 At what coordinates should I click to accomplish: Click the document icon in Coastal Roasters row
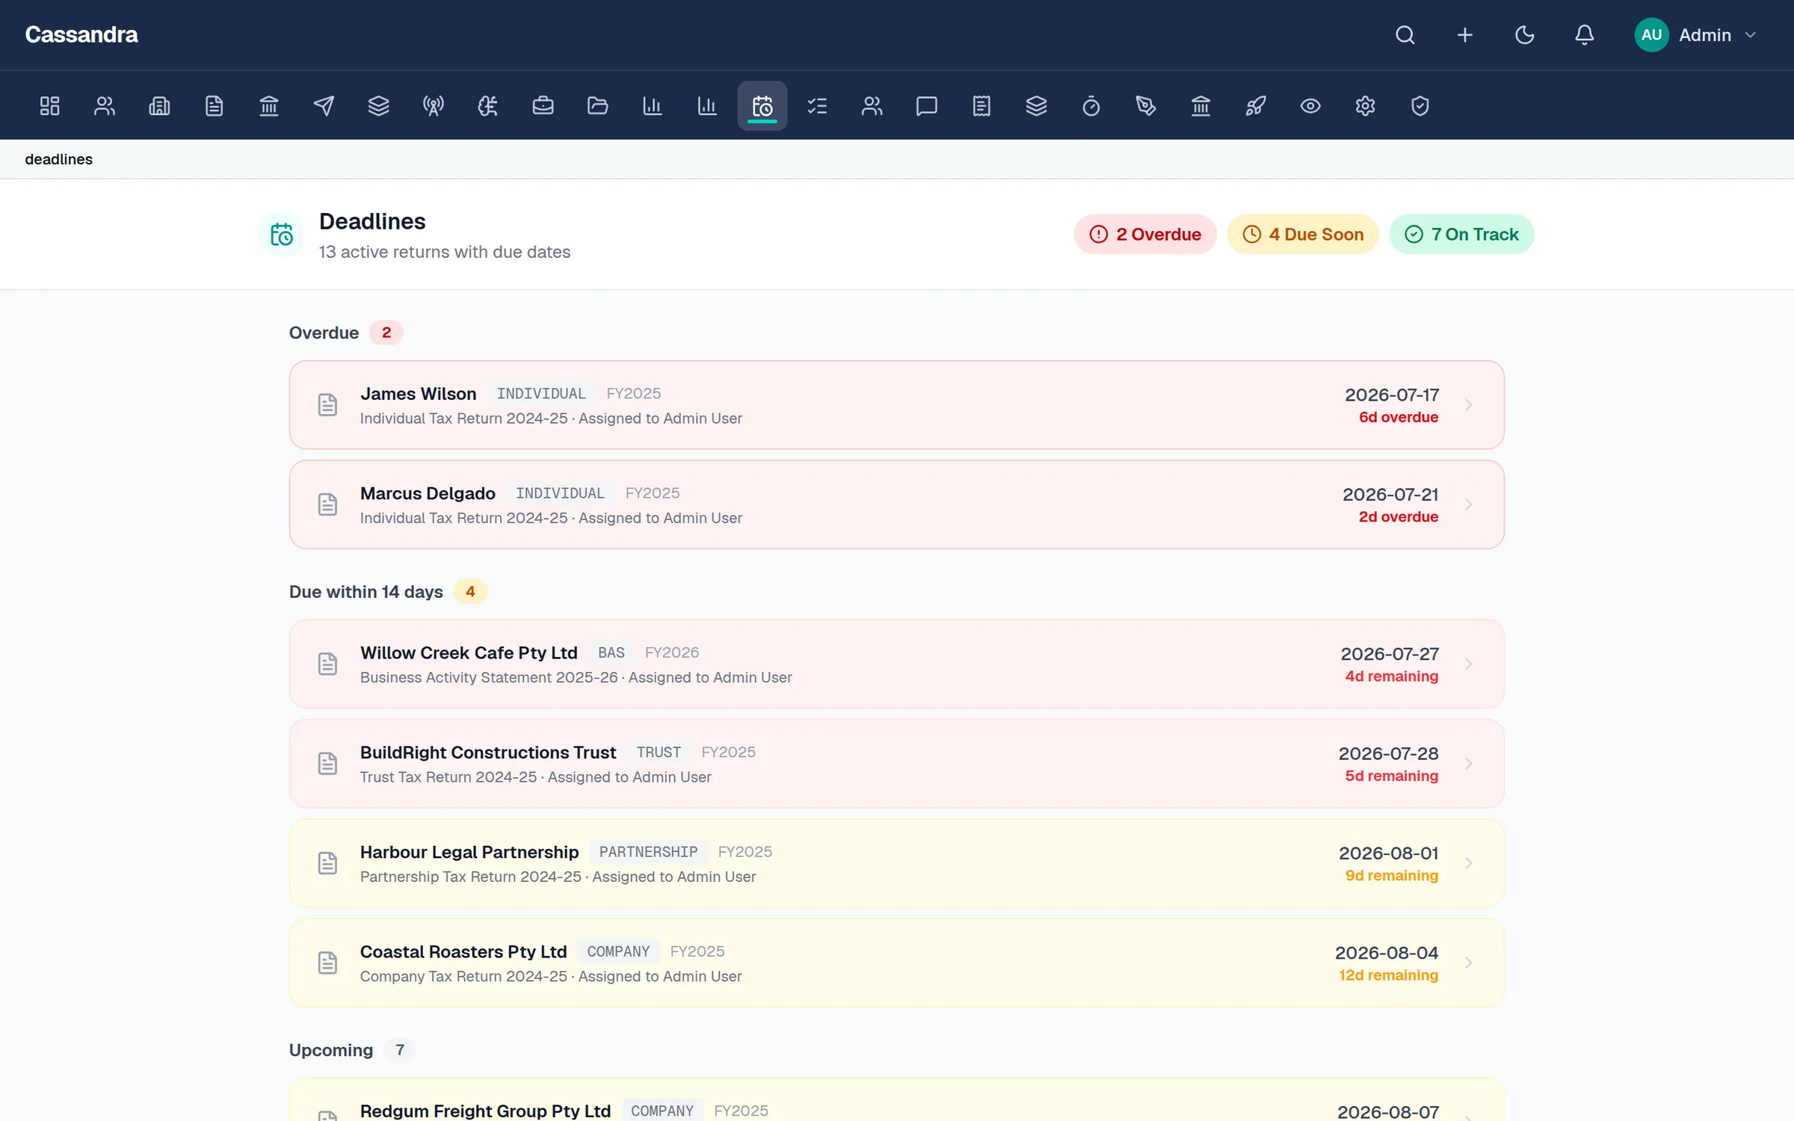coord(327,963)
